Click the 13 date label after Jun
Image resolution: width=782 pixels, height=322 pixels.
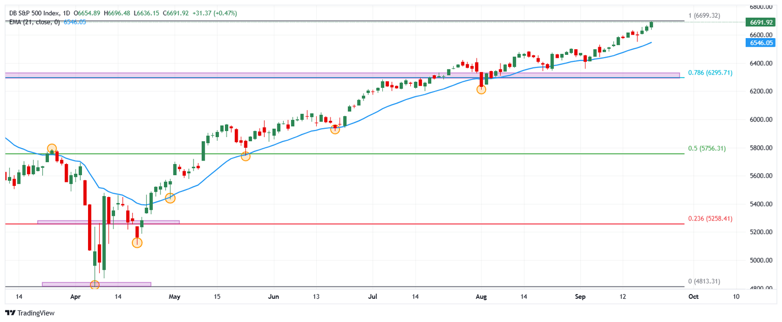(x=316, y=296)
